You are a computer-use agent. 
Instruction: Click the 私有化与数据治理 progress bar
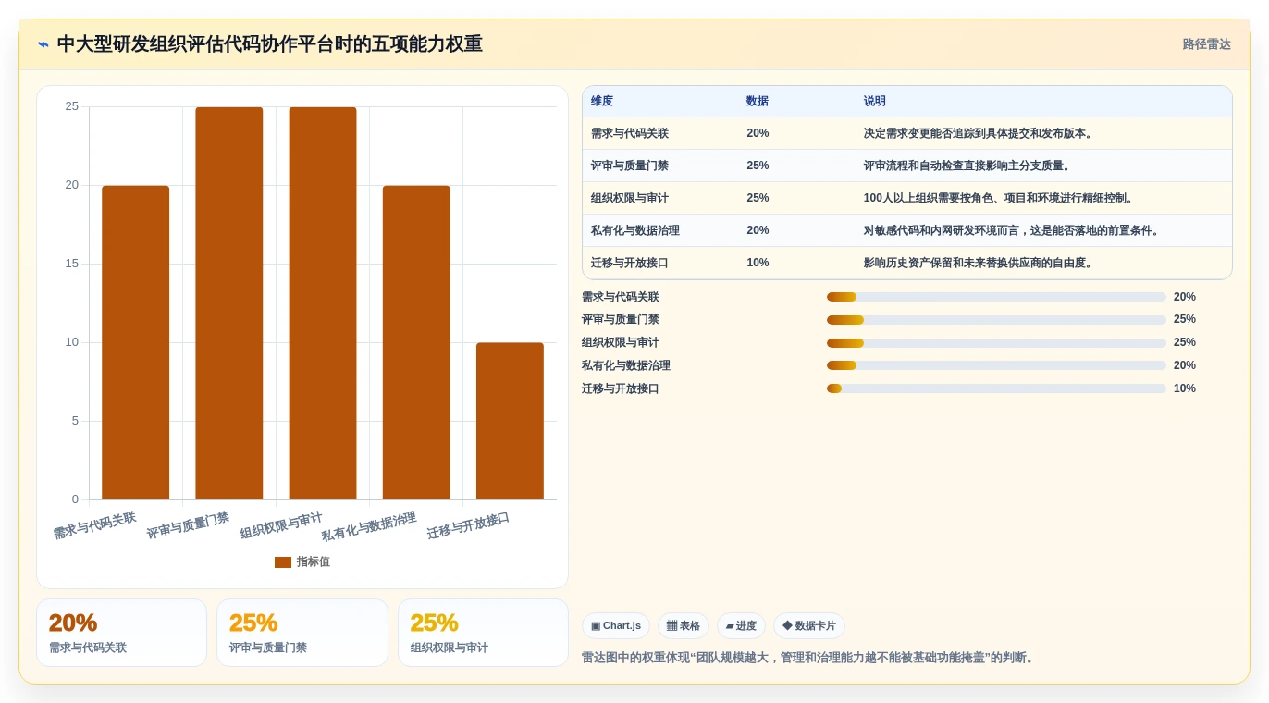click(996, 365)
